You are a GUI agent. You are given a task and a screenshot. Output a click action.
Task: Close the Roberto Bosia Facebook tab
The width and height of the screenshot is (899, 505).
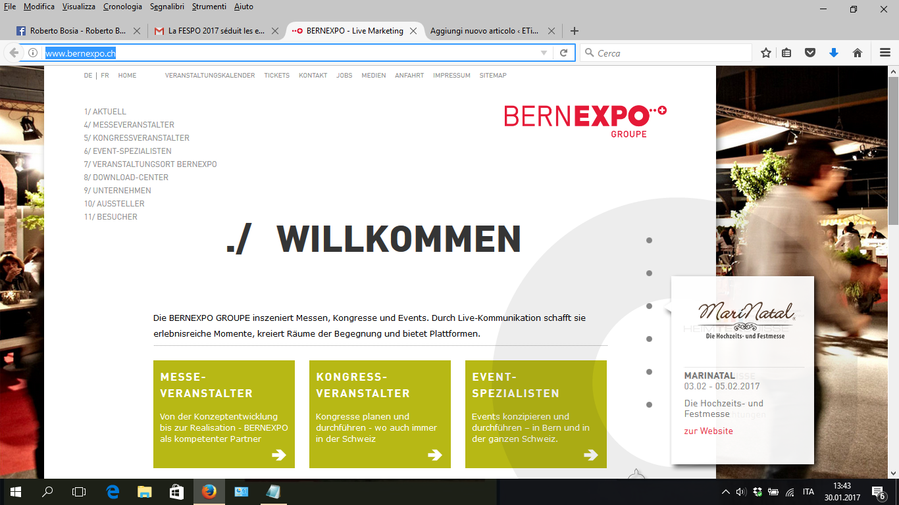click(x=137, y=31)
